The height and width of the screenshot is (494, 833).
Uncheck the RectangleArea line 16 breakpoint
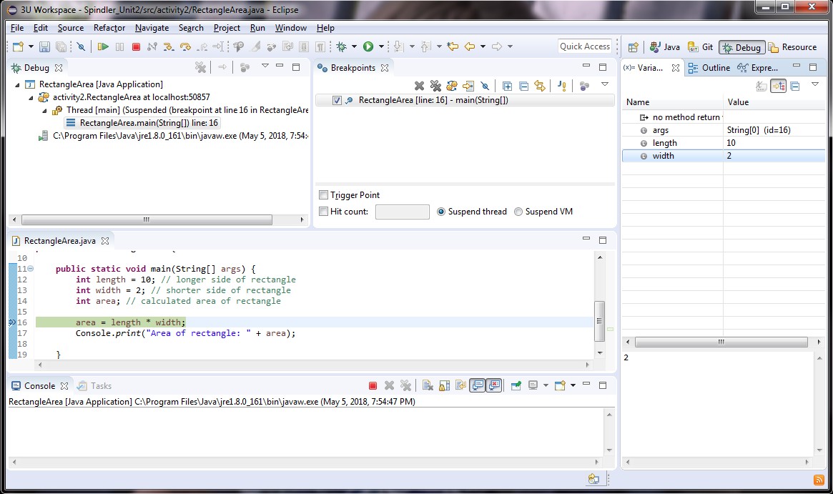[337, 101]
